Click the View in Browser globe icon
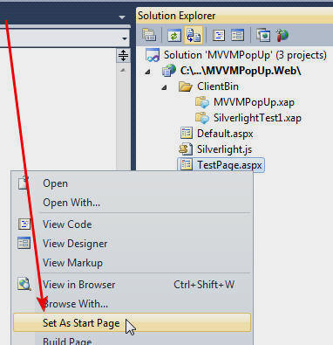The image size is (333, 345). click(x=24, y=284)
